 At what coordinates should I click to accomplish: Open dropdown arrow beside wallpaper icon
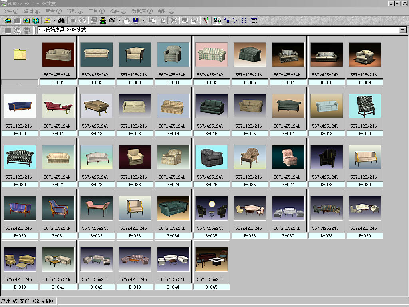pos(143,20)
